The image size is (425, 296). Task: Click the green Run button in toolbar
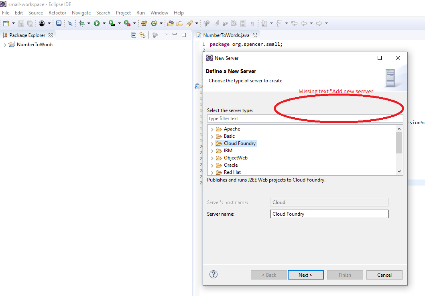(97, 23)
